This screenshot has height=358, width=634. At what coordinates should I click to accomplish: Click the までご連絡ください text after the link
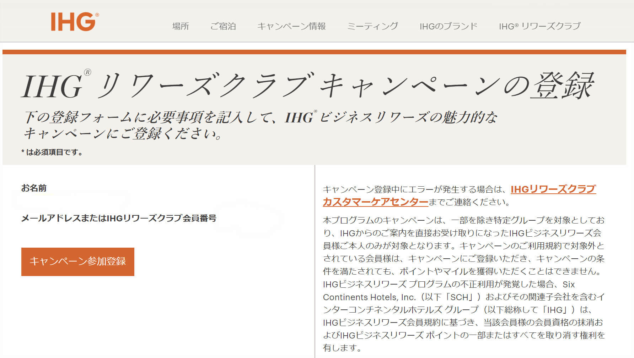pos(469,202)
